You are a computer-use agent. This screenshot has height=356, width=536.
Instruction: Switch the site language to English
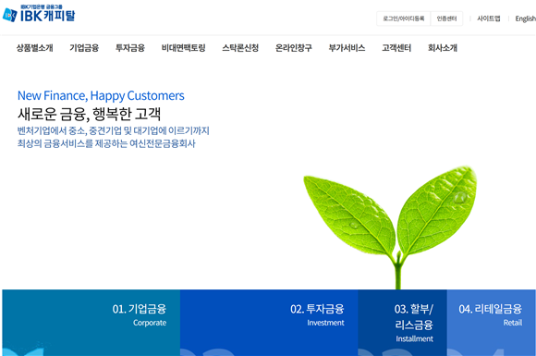point(526,18)
